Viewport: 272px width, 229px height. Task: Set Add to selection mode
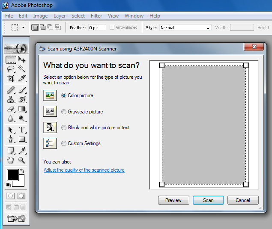click(x=43, y=27)
